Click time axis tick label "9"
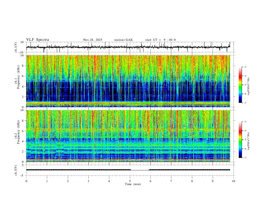 click(x=213, y=181)
